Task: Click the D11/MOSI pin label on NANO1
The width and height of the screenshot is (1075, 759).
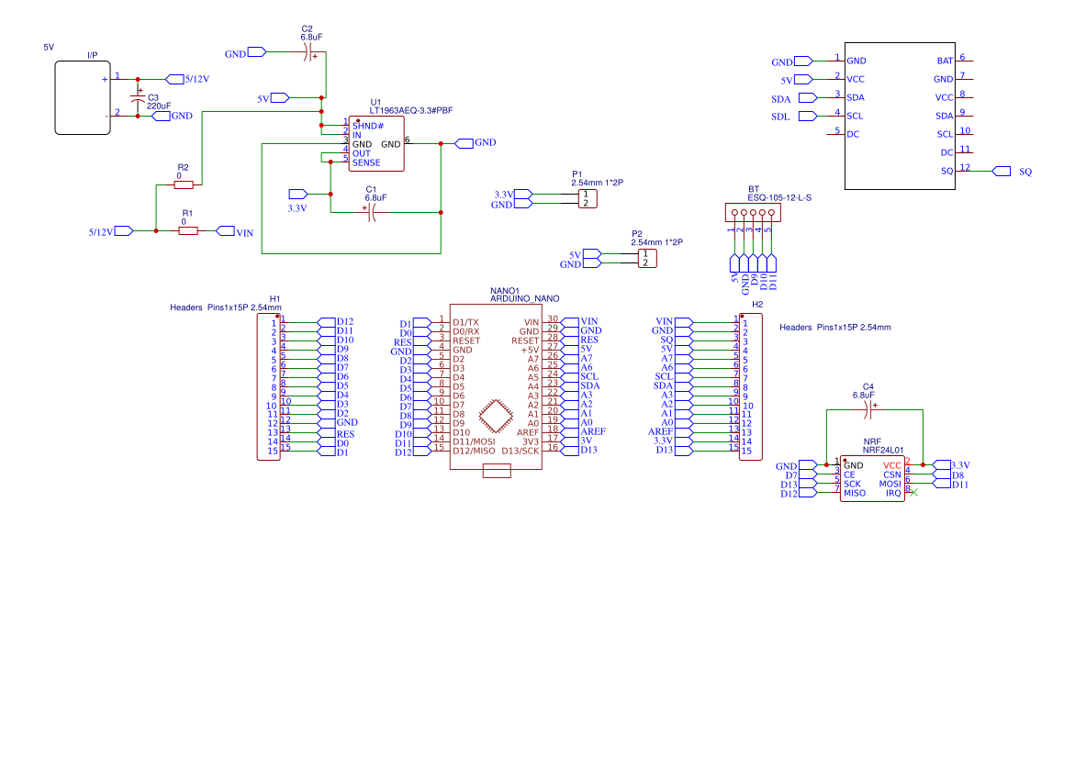Action: click(x=474, y=442)
